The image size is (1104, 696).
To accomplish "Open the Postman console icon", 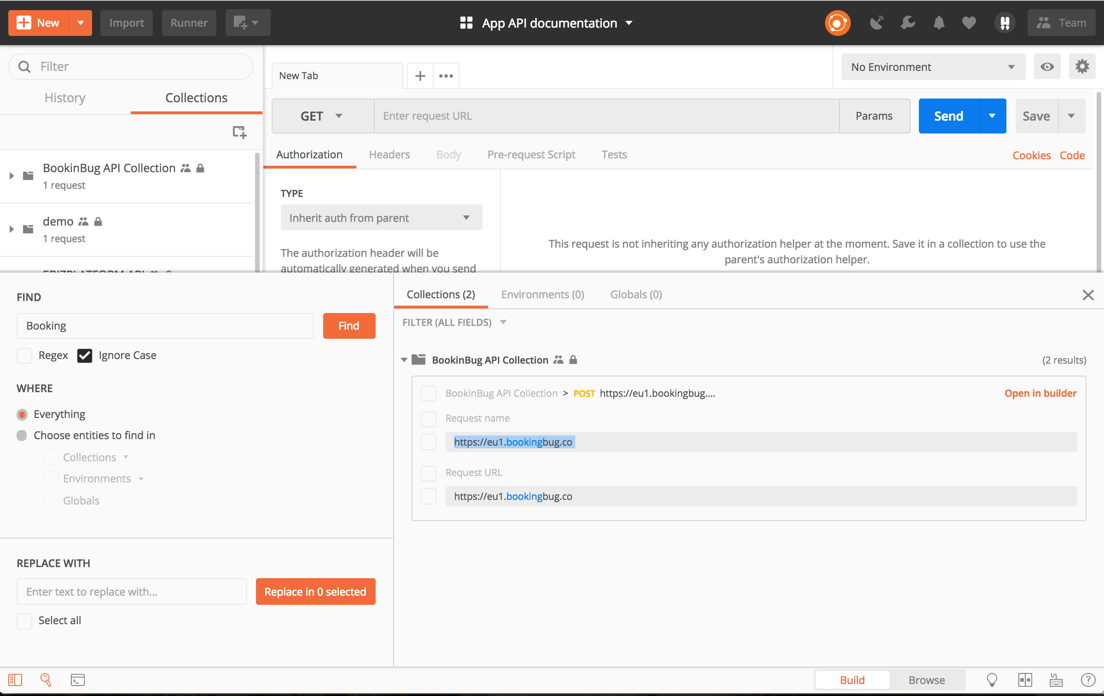I will pyautogui.click(x=77, y=680).
